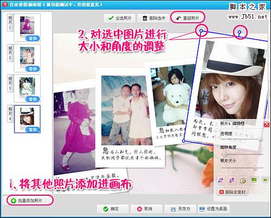Click the 批量添加照片 button
This screenshot has width=271, height=218.
point(30,201)
